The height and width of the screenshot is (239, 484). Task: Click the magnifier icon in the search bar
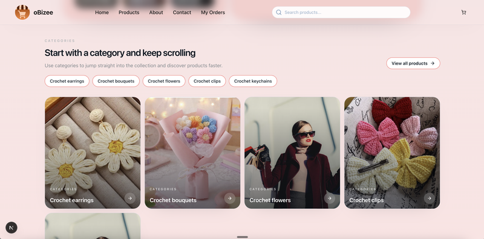pos(279,12)
